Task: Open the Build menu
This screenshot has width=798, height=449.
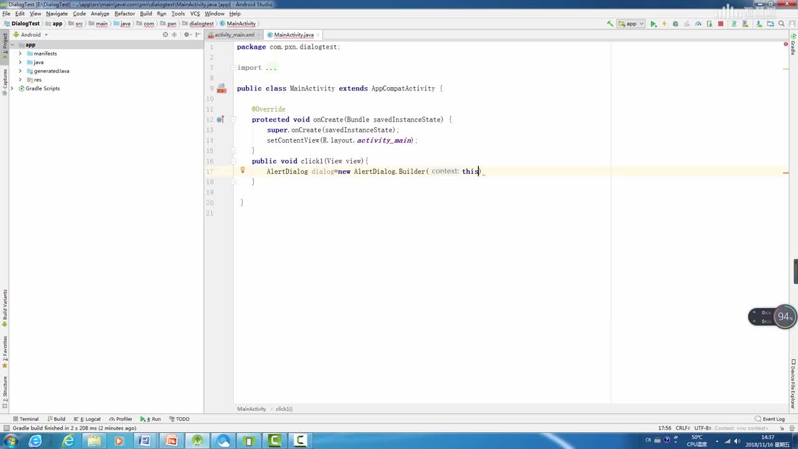Action: pos(146,13)
